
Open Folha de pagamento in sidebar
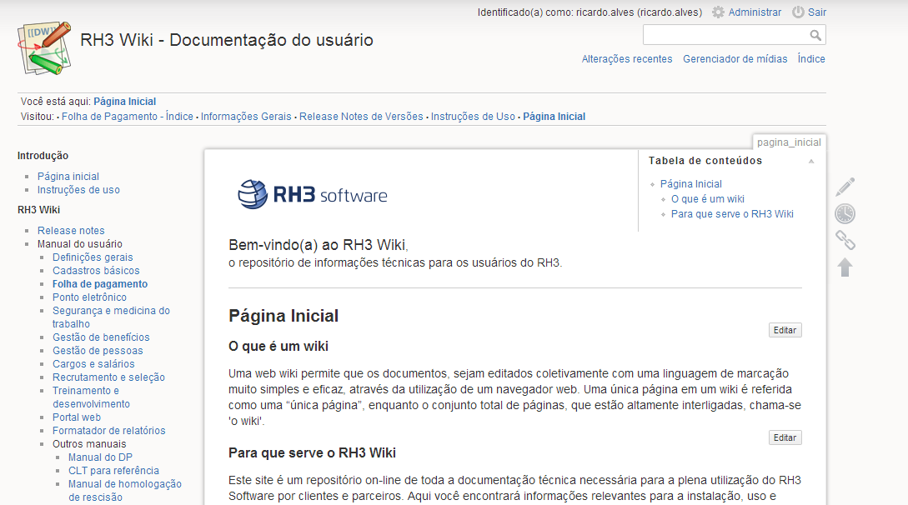coord(100,284)
